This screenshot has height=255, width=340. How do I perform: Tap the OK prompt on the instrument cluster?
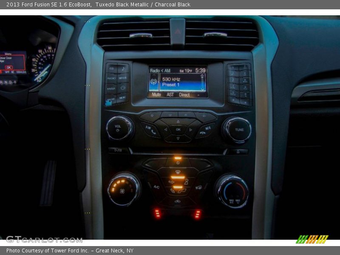click(8, 67)
